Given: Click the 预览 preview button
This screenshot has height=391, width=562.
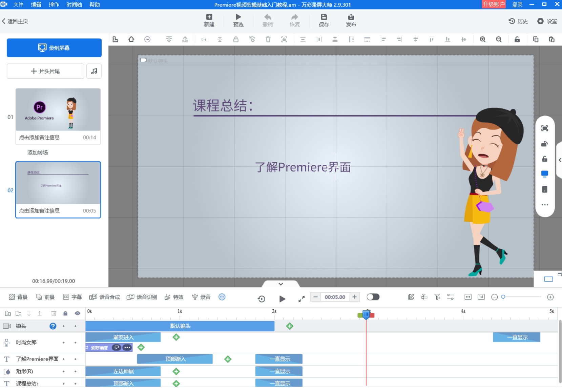Looking at the screenshot, I should [238, 20].
